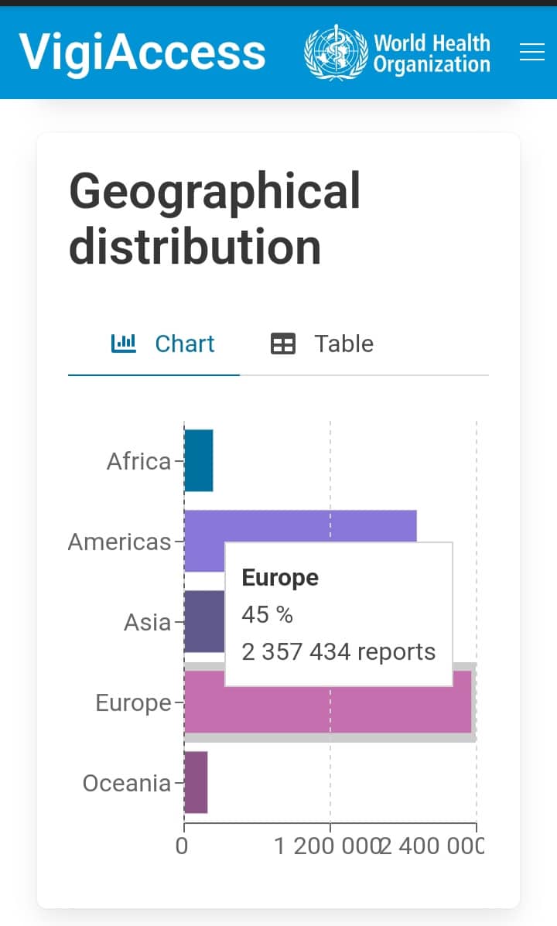
Task: Click the Geographical distribution heading
Action: 215,219
